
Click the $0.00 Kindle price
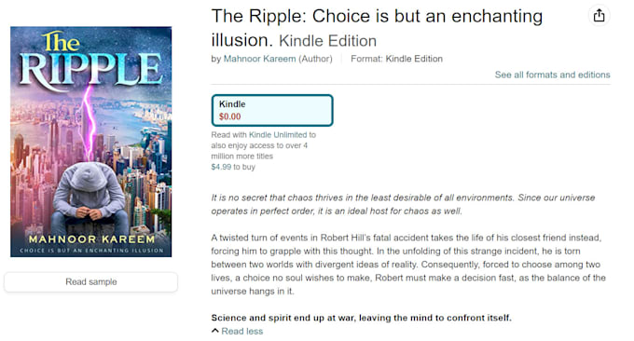pos(229,116)
